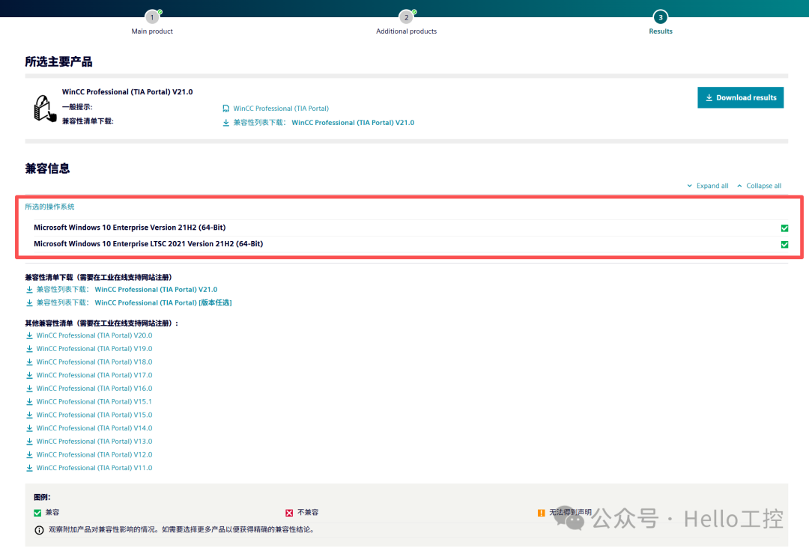Download WinCC Professional (TIA Portal) V17.0 list
The image size is (809, 551).
[x=94, y=375]
